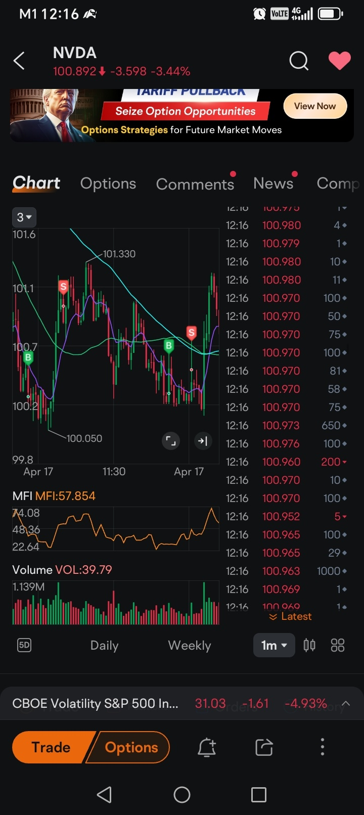Viewport: 364px width, 815px height.
Task: Select the 100.973 trade row with 650 volume
Action: coord(287,425)
